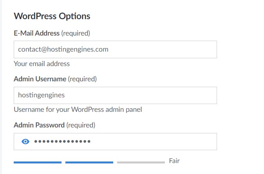The width and height of the screenshot is (264, 174).
Task: Click the Fair strength indicator label
Action: [174, 161]
